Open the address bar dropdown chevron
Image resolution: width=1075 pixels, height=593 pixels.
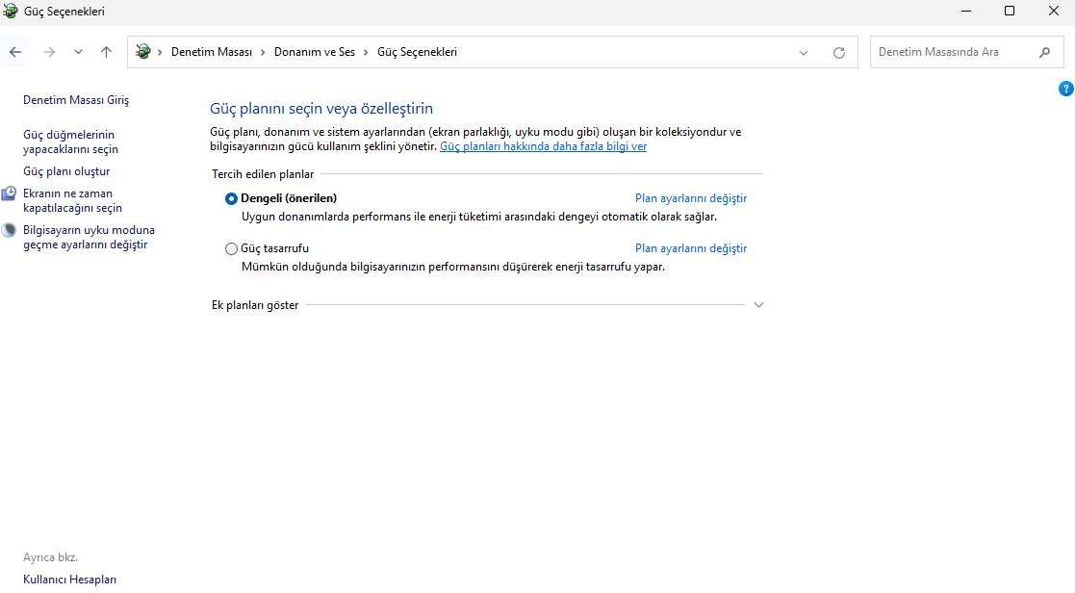pyautogui.click(x=804, y=52)
